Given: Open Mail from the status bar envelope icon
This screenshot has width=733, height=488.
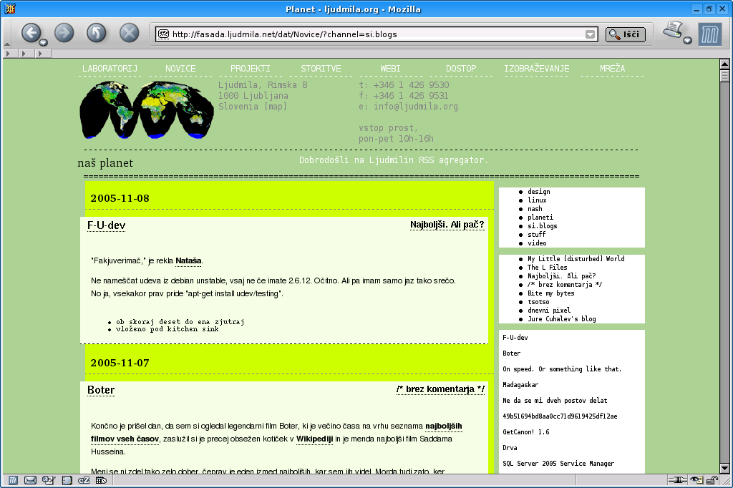Looking at the screenshot, I should pyautogui.click(x=30, y=480).
